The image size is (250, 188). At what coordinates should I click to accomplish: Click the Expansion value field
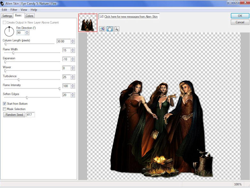66,59
